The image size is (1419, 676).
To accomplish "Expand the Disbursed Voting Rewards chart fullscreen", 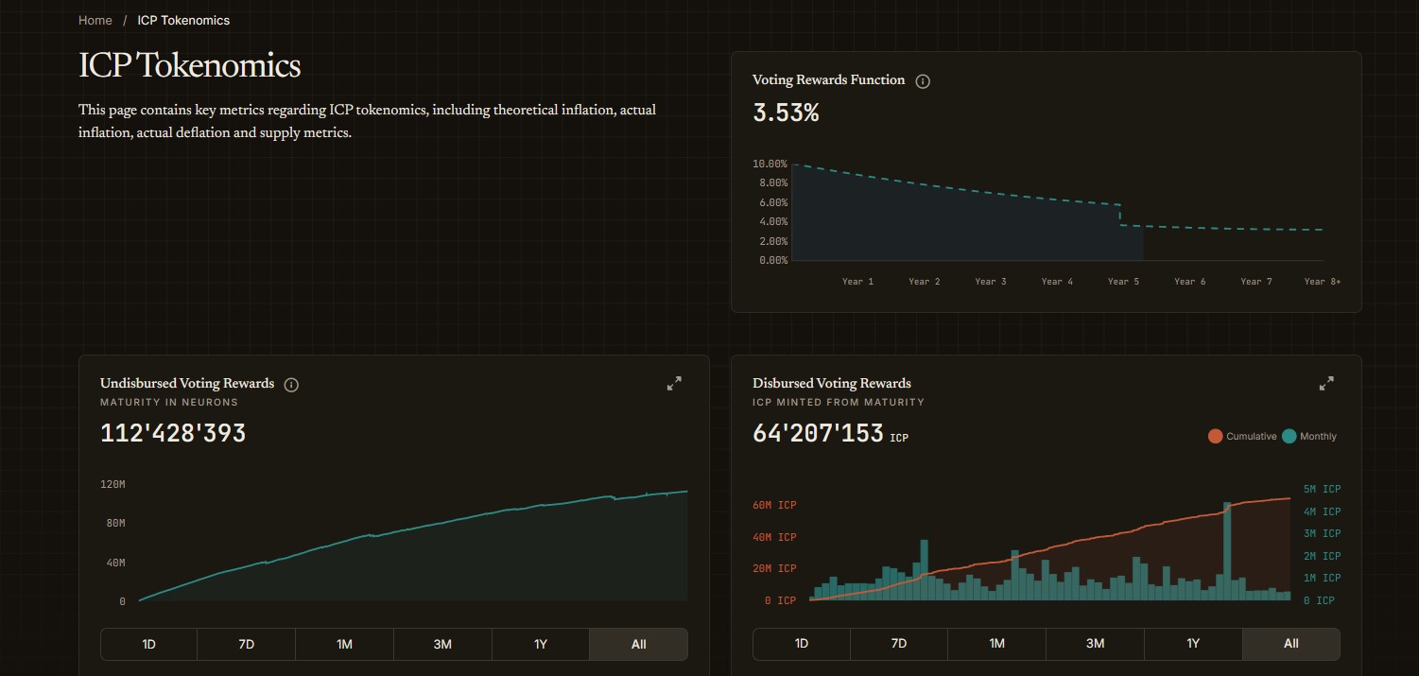I will [x=1326, y=384].
